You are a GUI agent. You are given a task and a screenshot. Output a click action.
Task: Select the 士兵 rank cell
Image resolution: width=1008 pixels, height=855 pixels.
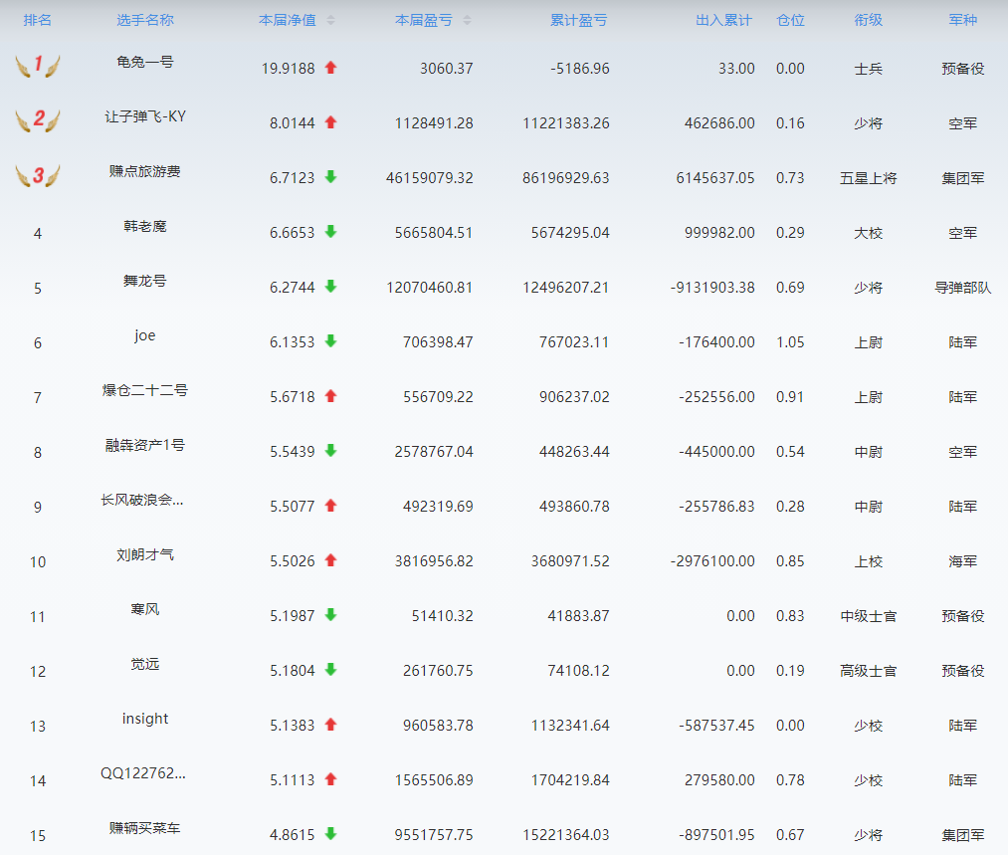pos(869,68)
